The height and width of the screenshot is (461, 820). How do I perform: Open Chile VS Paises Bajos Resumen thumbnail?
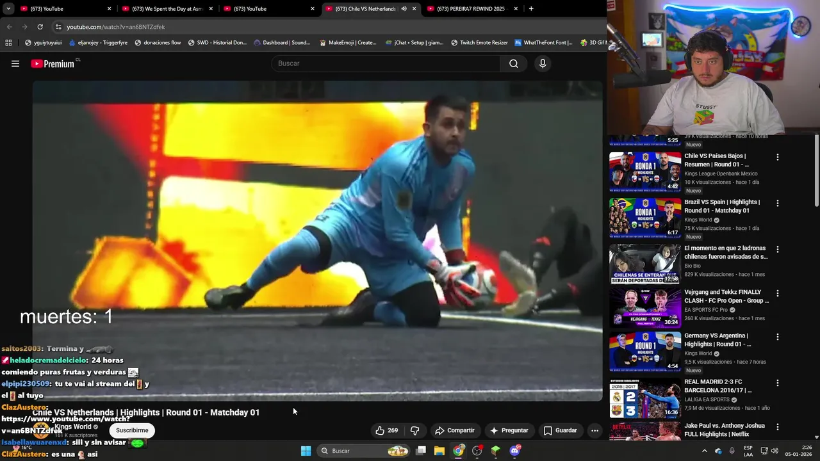click(645, 172)
